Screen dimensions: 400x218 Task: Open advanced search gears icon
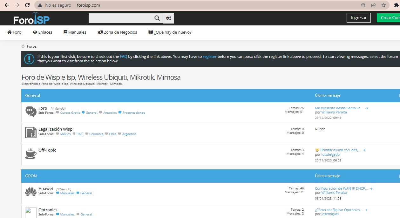168,18
